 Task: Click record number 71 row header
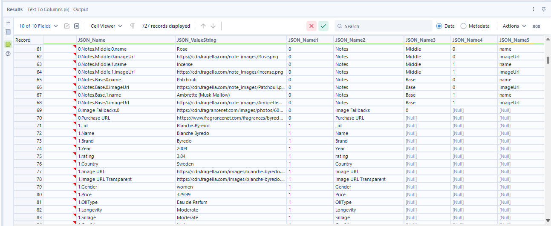click(x=29, y=126)
